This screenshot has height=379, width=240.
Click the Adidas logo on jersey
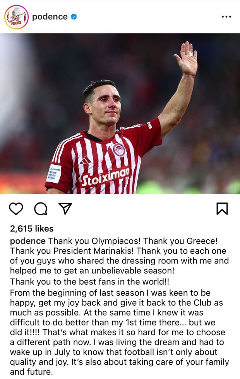[x=86, y=160]
